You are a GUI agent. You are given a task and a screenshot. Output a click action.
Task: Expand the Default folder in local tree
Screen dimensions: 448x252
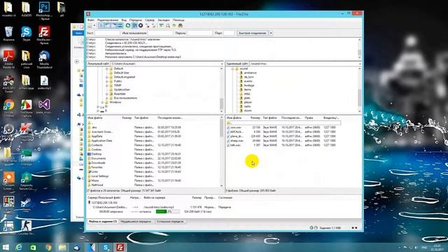(x=107, y=69)
